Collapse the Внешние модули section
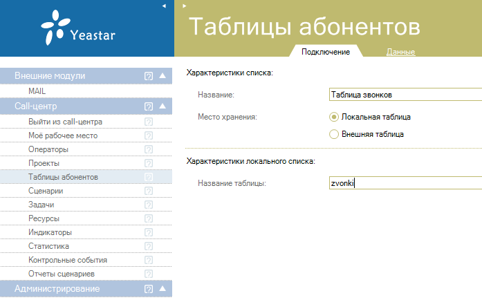The image size is (482, 300). 163,76
